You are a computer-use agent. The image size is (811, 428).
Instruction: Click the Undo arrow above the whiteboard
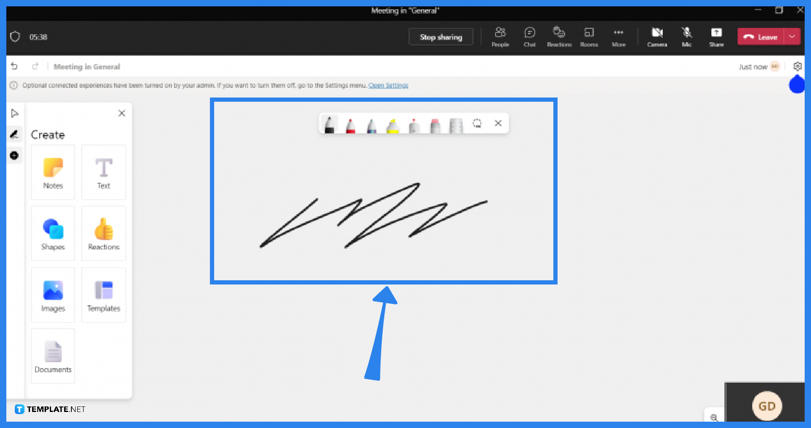coord(15,66)
